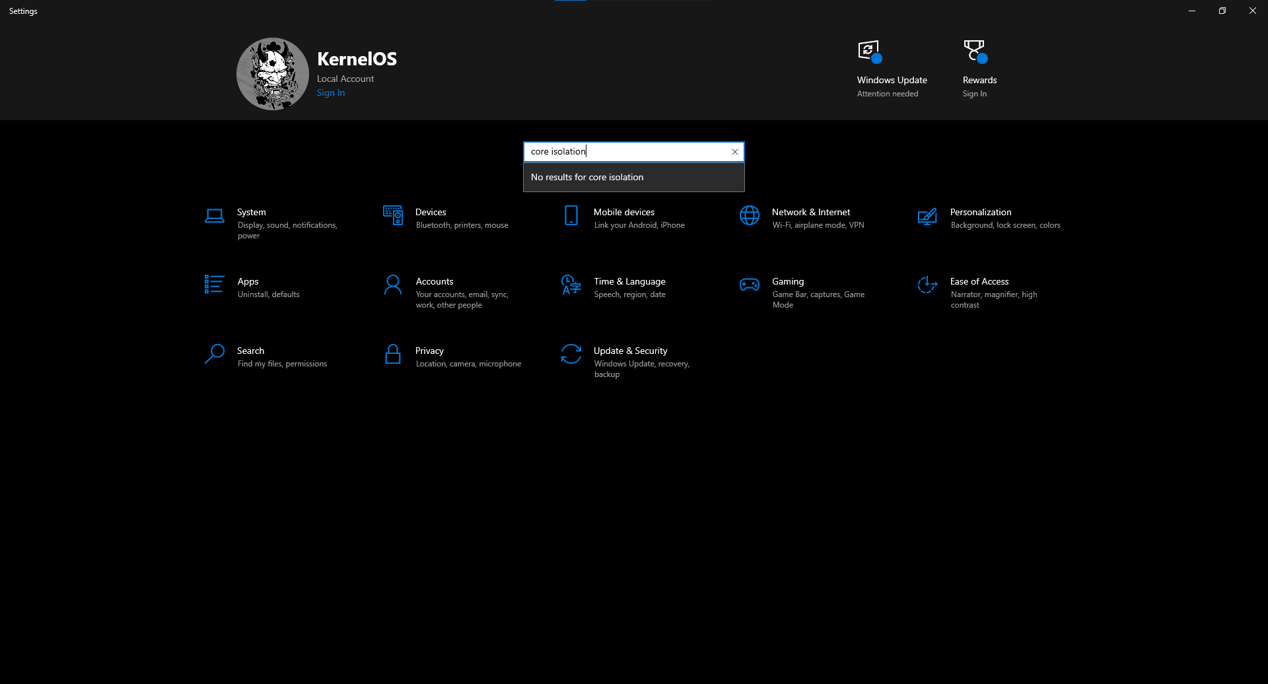Select the Your accounts, email, sync description
This screenshot has height=684, width=1268.
coord(462,300)
